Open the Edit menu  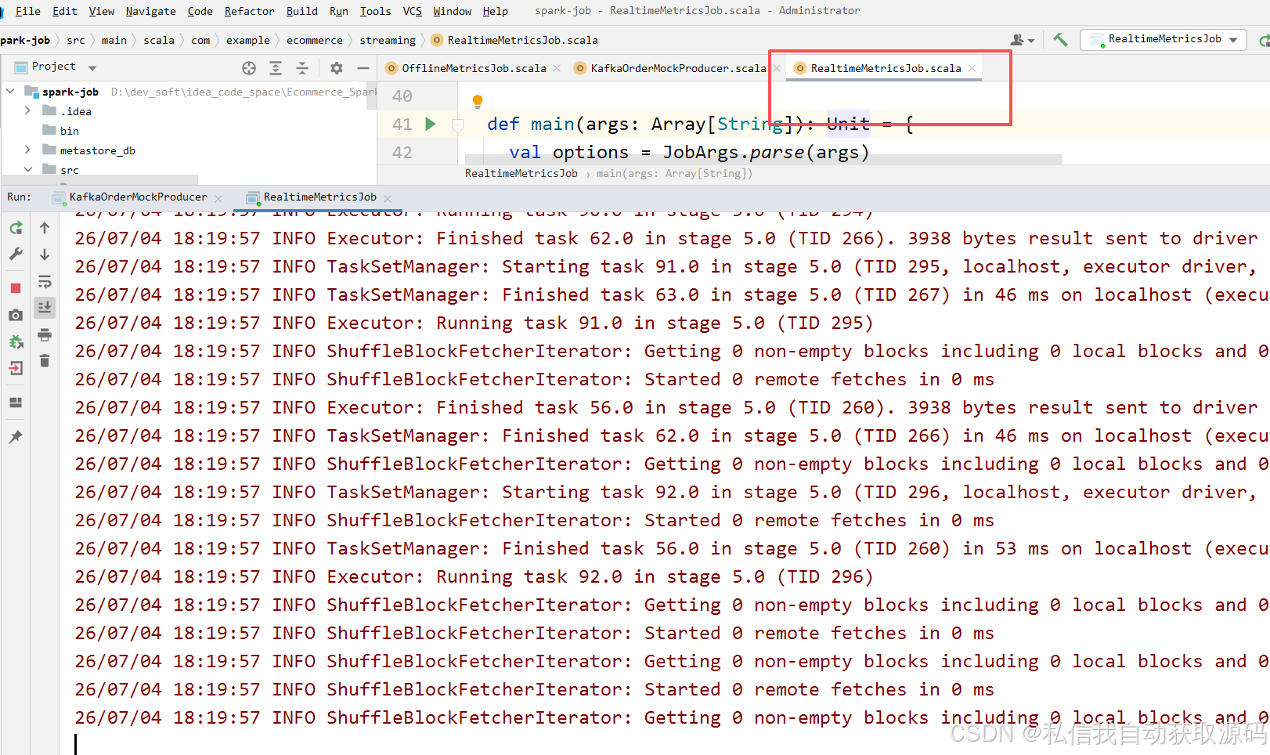(64, 11)
